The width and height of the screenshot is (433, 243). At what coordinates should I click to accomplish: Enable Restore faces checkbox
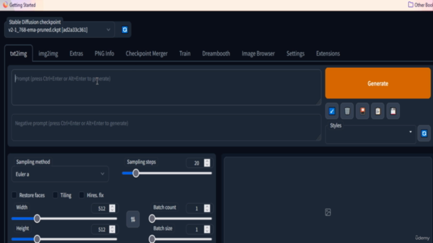pos(14,195)
